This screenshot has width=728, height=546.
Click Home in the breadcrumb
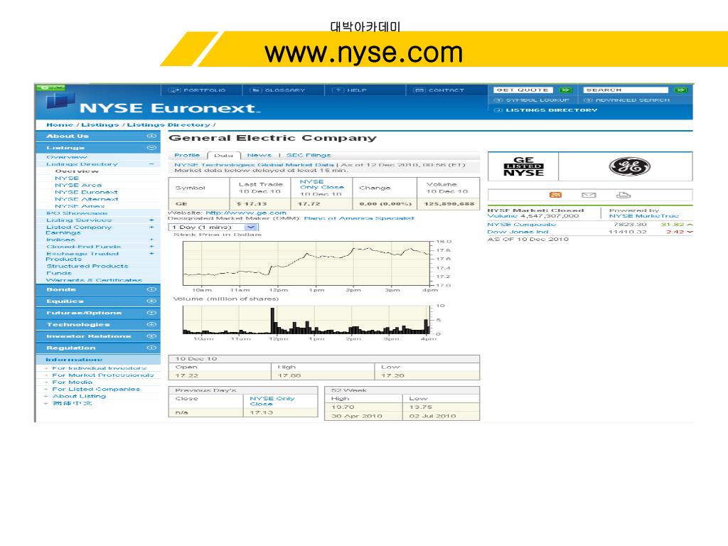pos(60,124)
